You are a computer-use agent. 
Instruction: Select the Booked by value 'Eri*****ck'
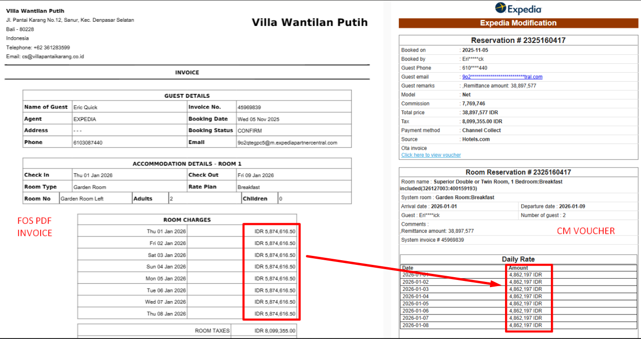(x=472, y=59)
